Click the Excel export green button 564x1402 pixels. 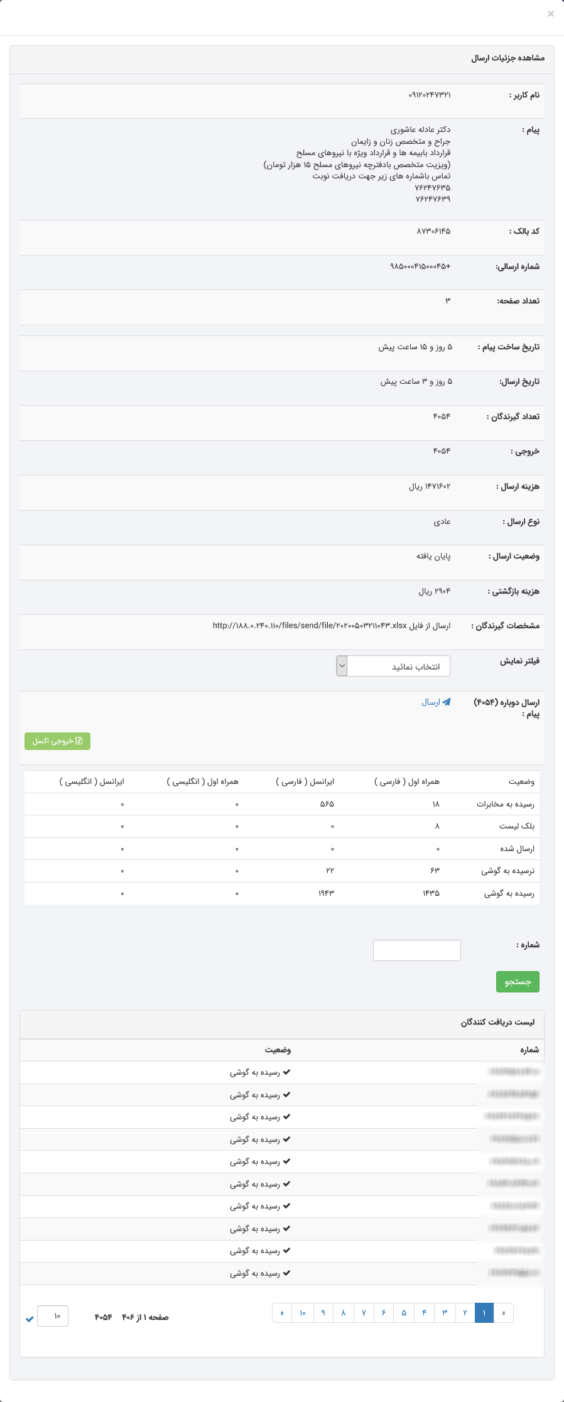coord(58,741)
